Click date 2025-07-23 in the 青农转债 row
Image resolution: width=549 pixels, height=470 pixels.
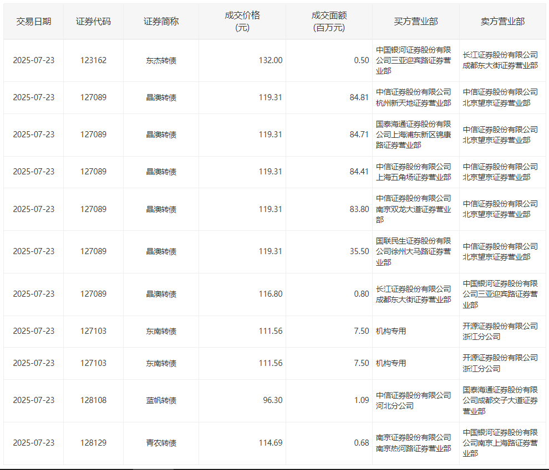pyautogui.click(x=34, y=443)
